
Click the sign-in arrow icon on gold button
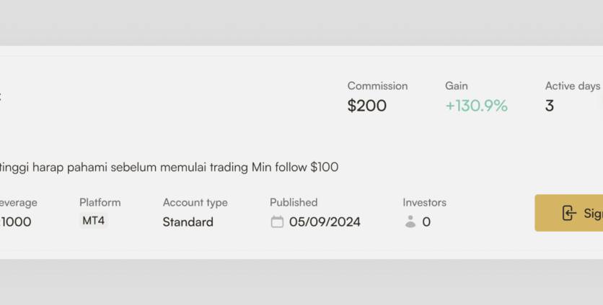point(569,213)
